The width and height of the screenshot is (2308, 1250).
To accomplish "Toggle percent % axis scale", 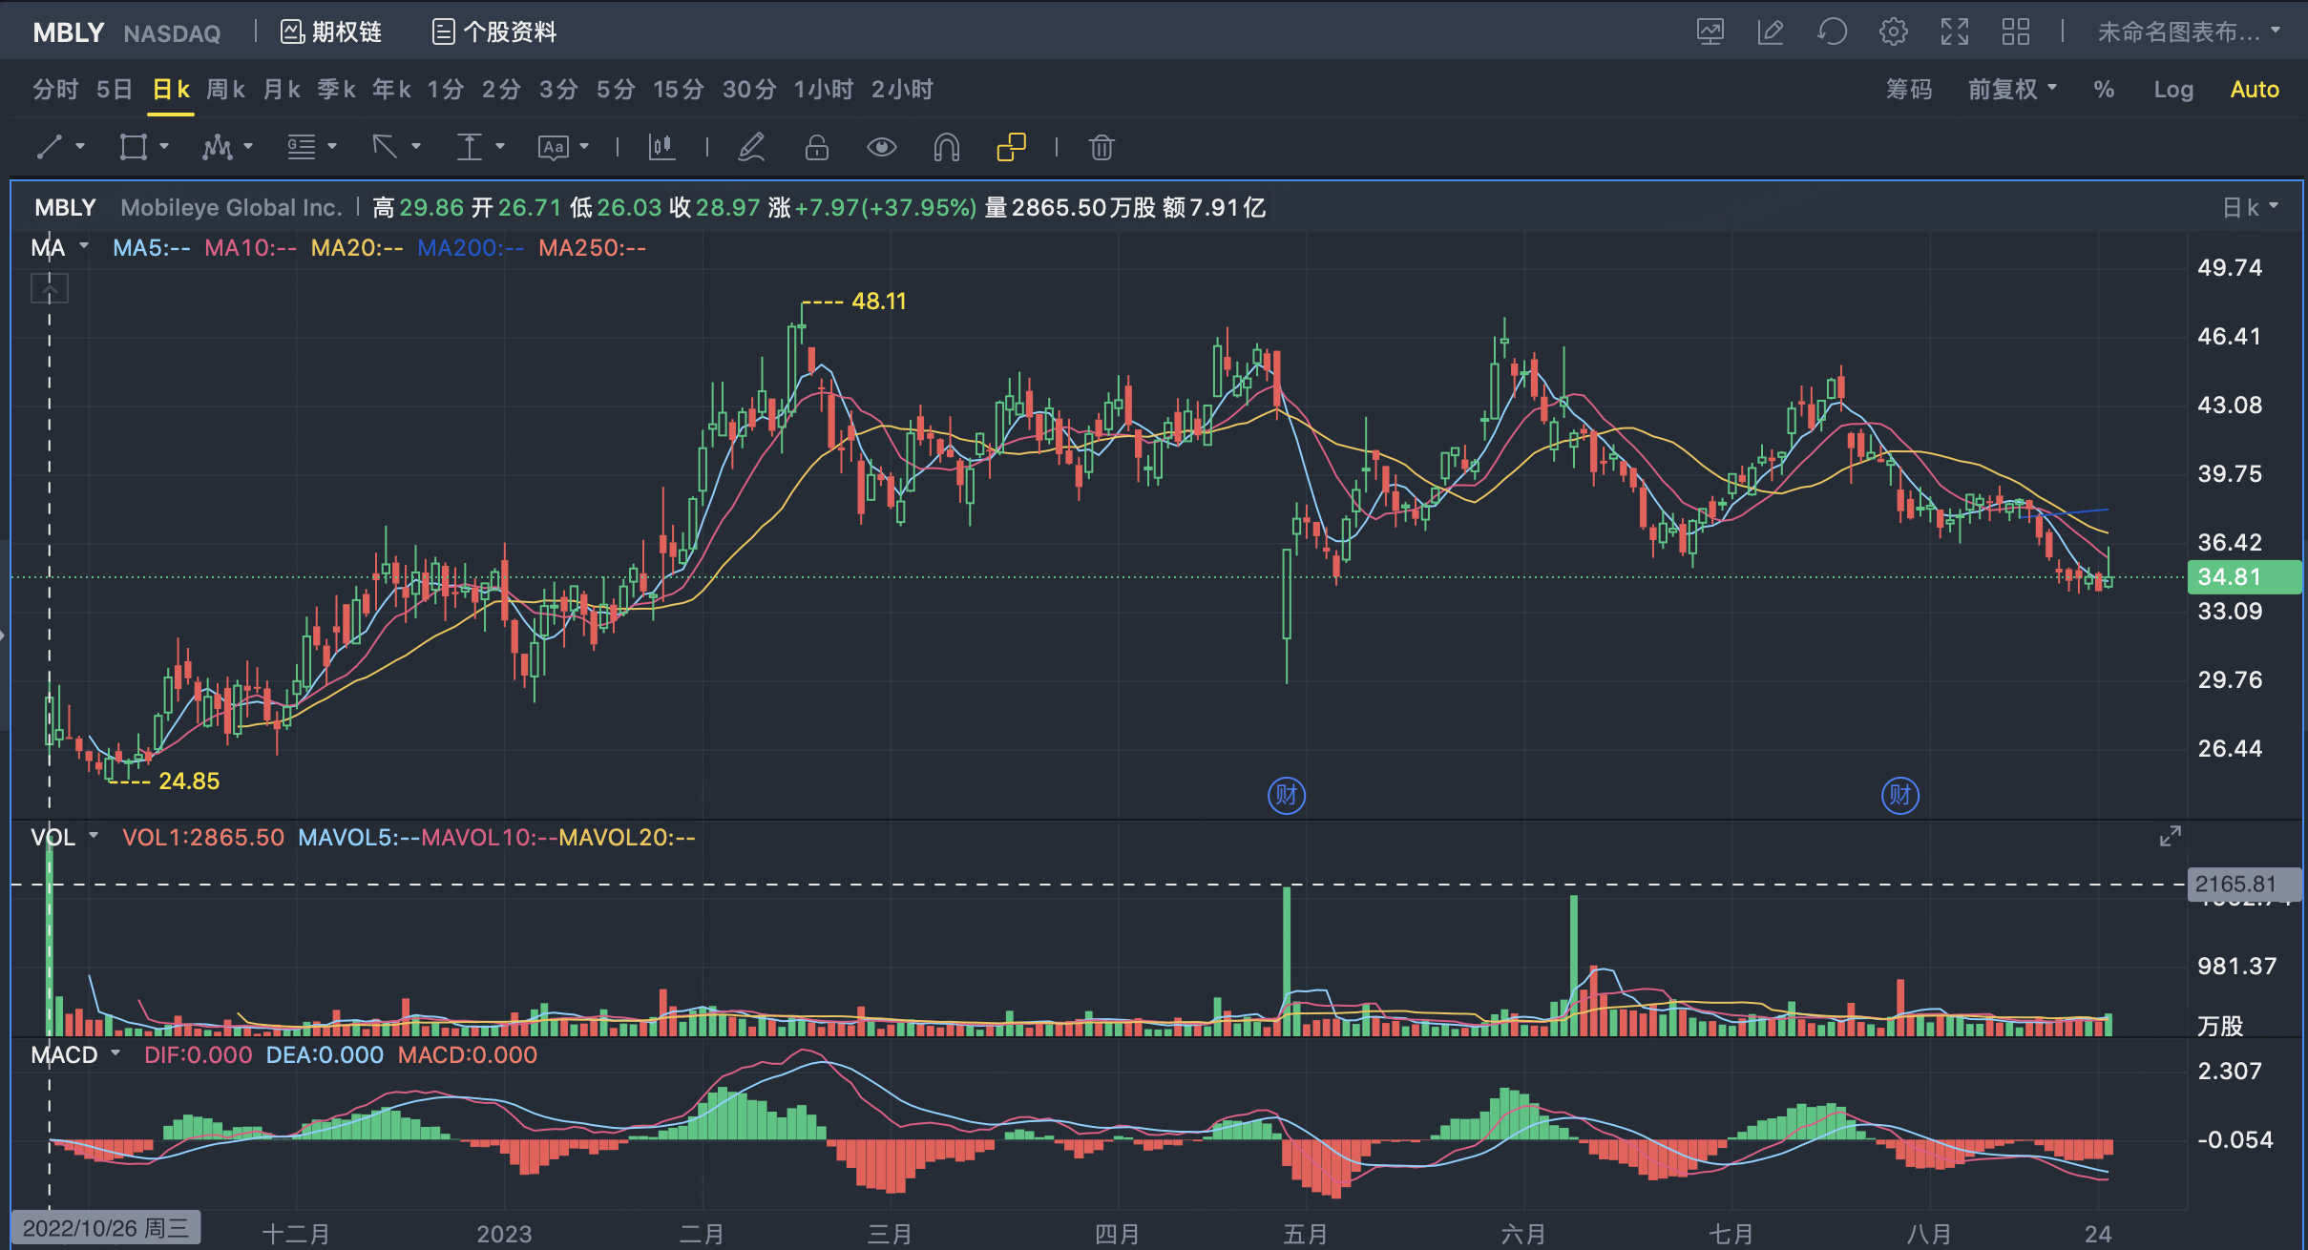I will 2104,90.
